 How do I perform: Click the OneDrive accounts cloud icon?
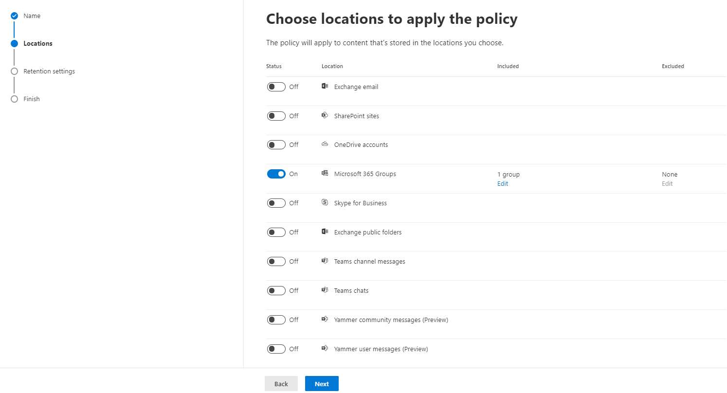tap(325, 144)
